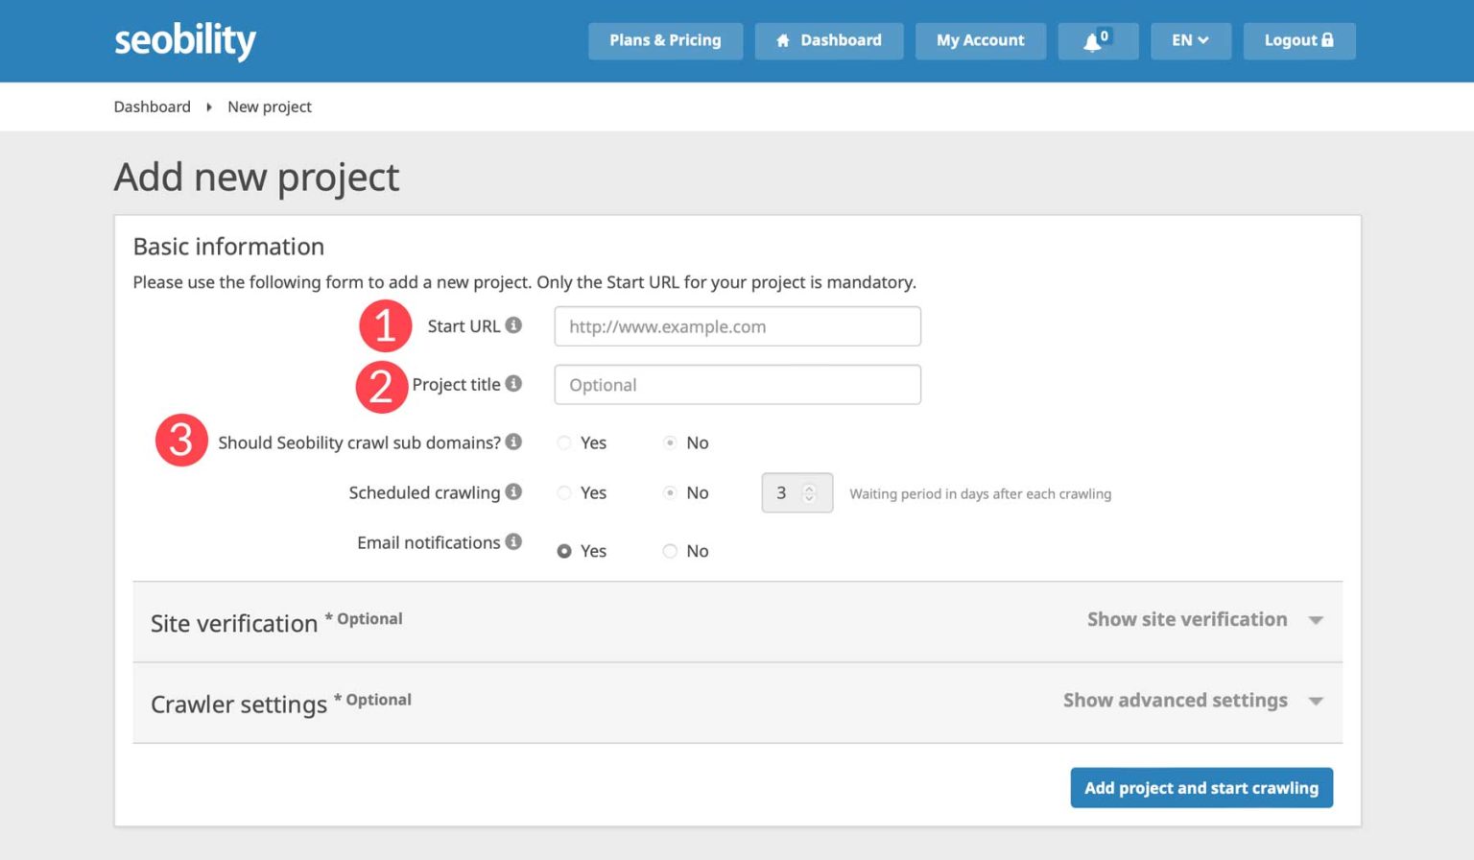Click Add project and start crawling
Screen dimensions: 1474x860
(1201, 788)
